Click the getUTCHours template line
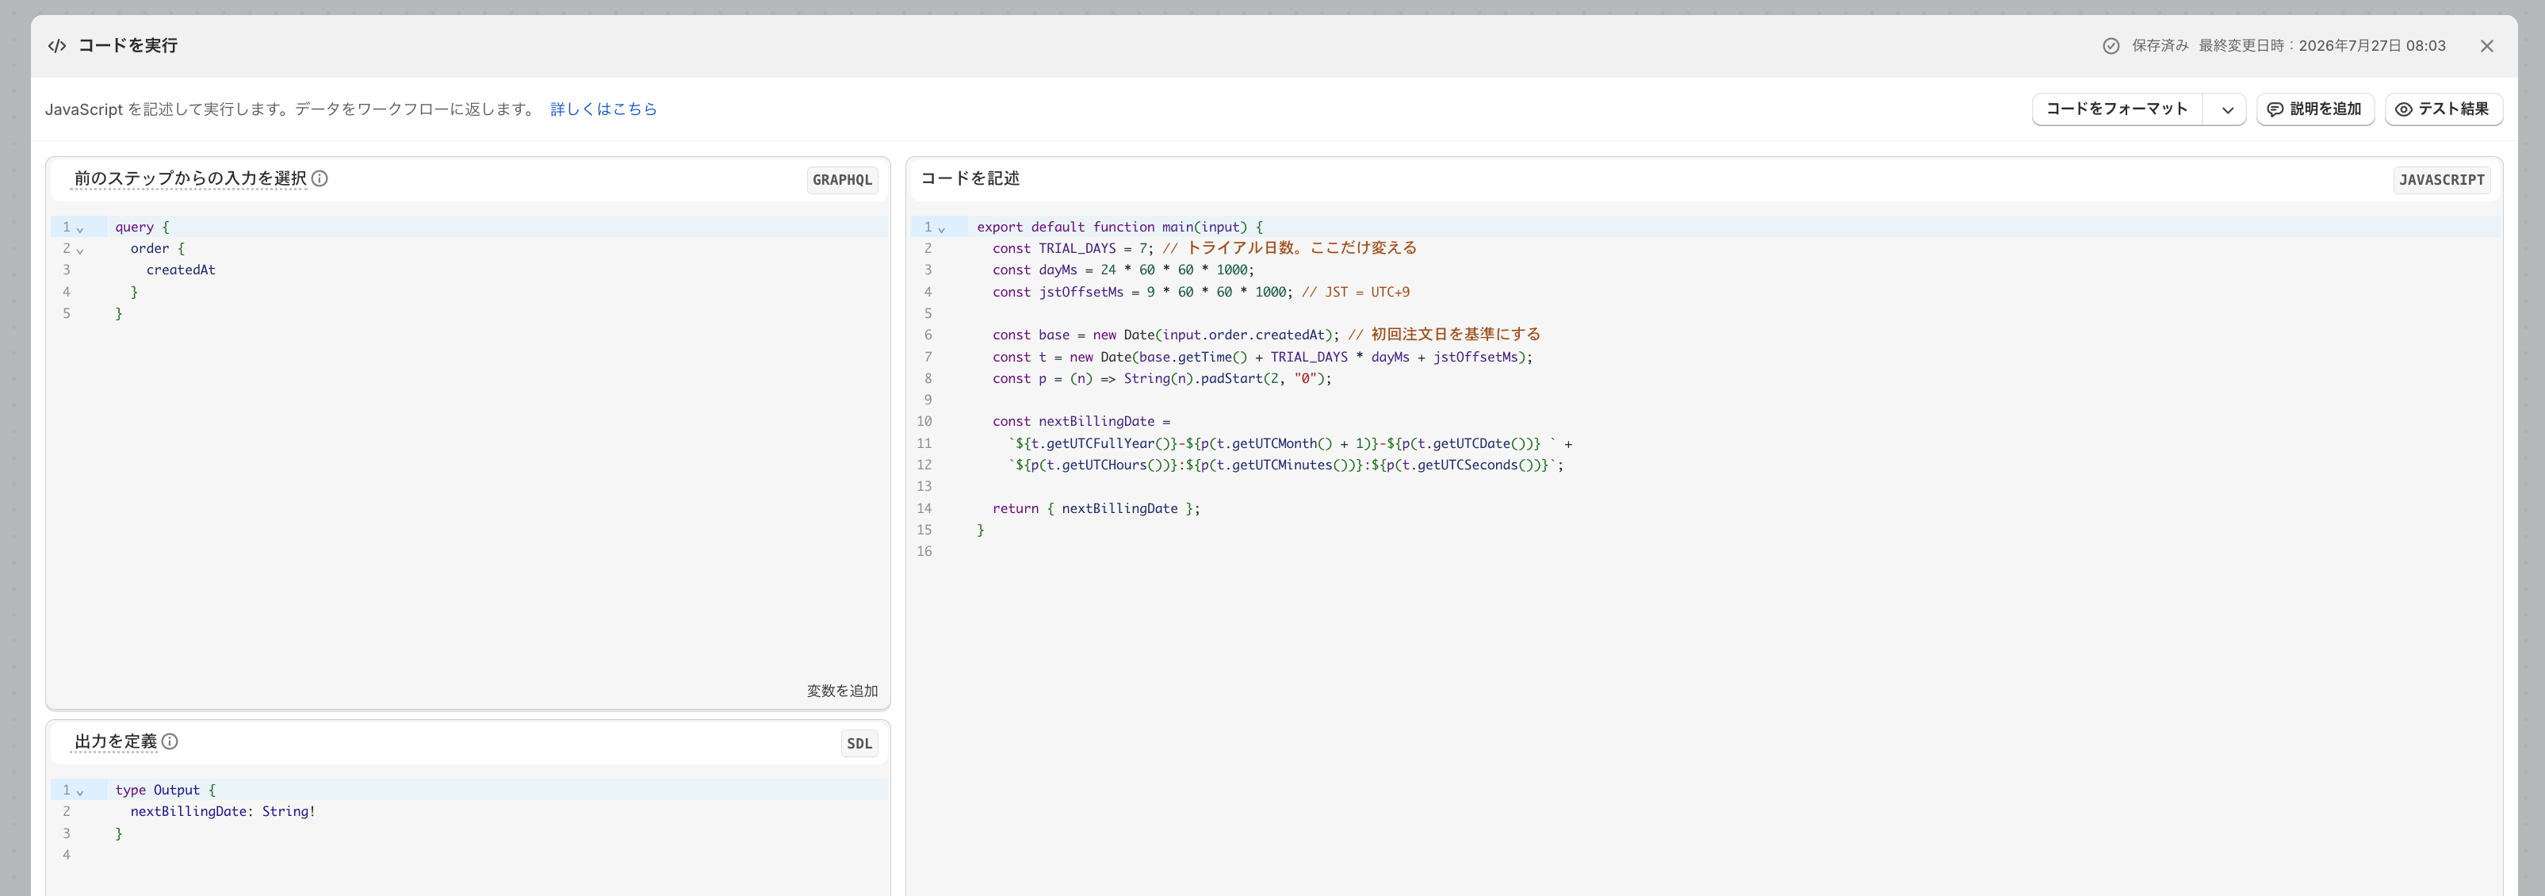Viewport: 2545px width, 896px height. click(1286, 465)
